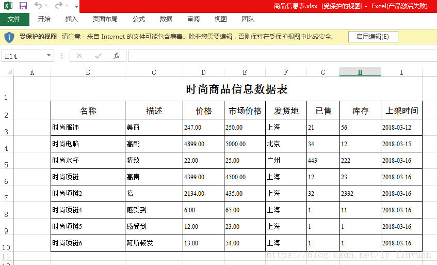Click the 描述 header cell

pos(154,111)
